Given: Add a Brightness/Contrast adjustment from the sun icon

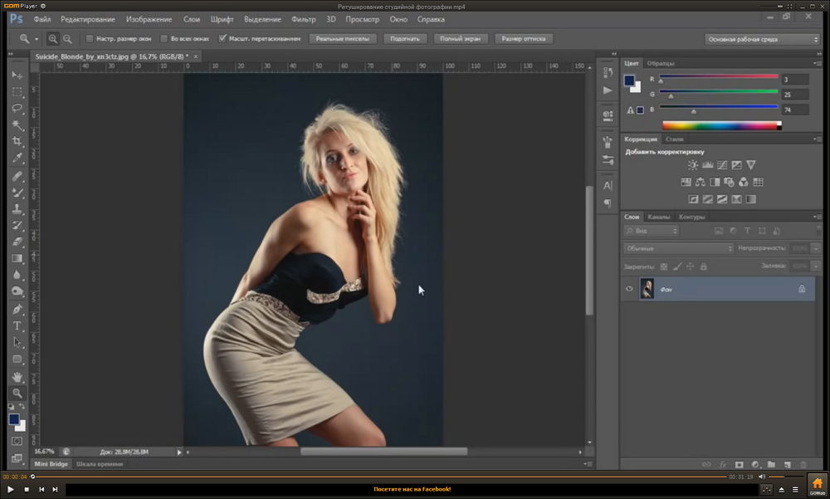Looking at the screenshot, I should tap(692, 165).
